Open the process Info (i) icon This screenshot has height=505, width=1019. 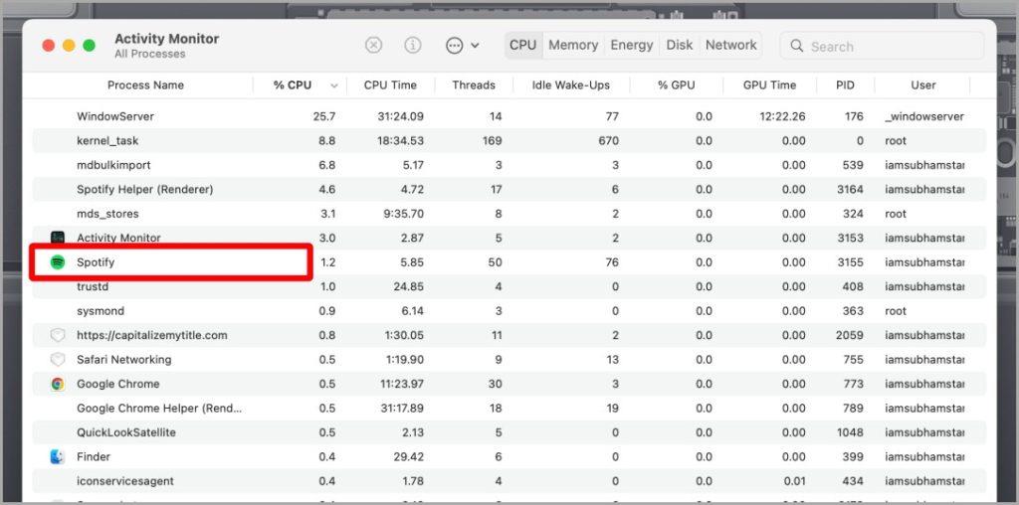[413, 45]
